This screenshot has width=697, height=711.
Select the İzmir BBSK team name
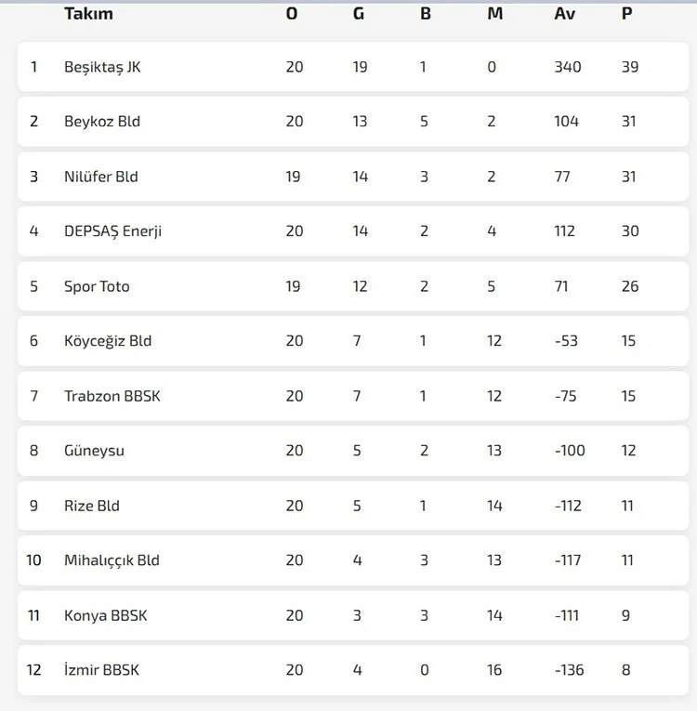tap(101, 670)
